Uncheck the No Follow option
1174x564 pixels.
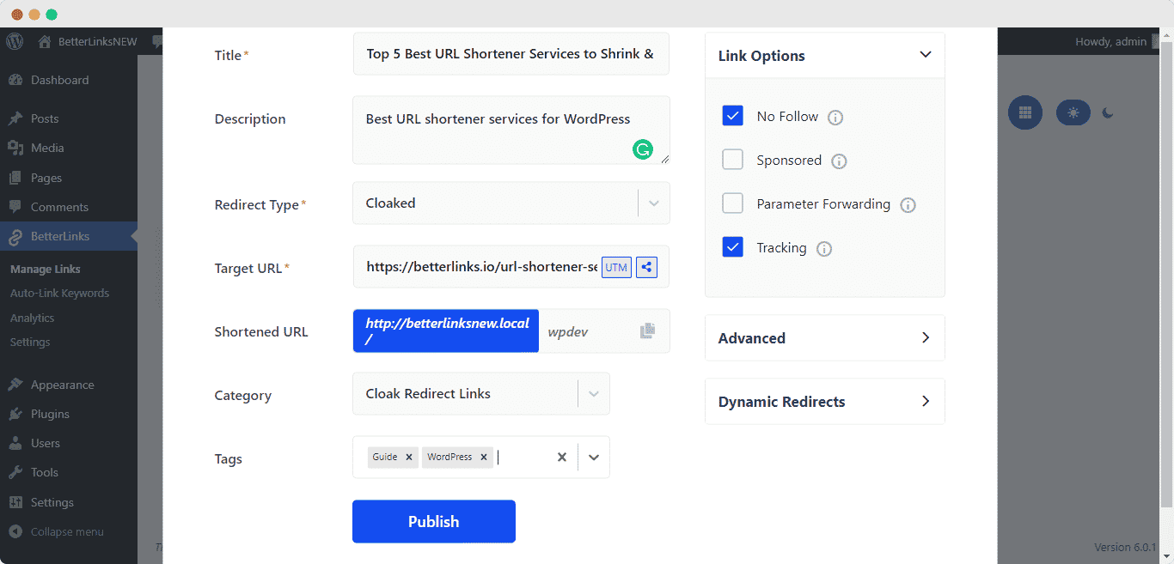pyautogui.click(x=732, y=116)
